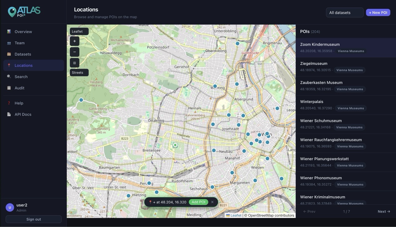The height and width of the screenshot is (227, 396).
Task: Open the Leaflet attribution link
Action: (234, 215)
